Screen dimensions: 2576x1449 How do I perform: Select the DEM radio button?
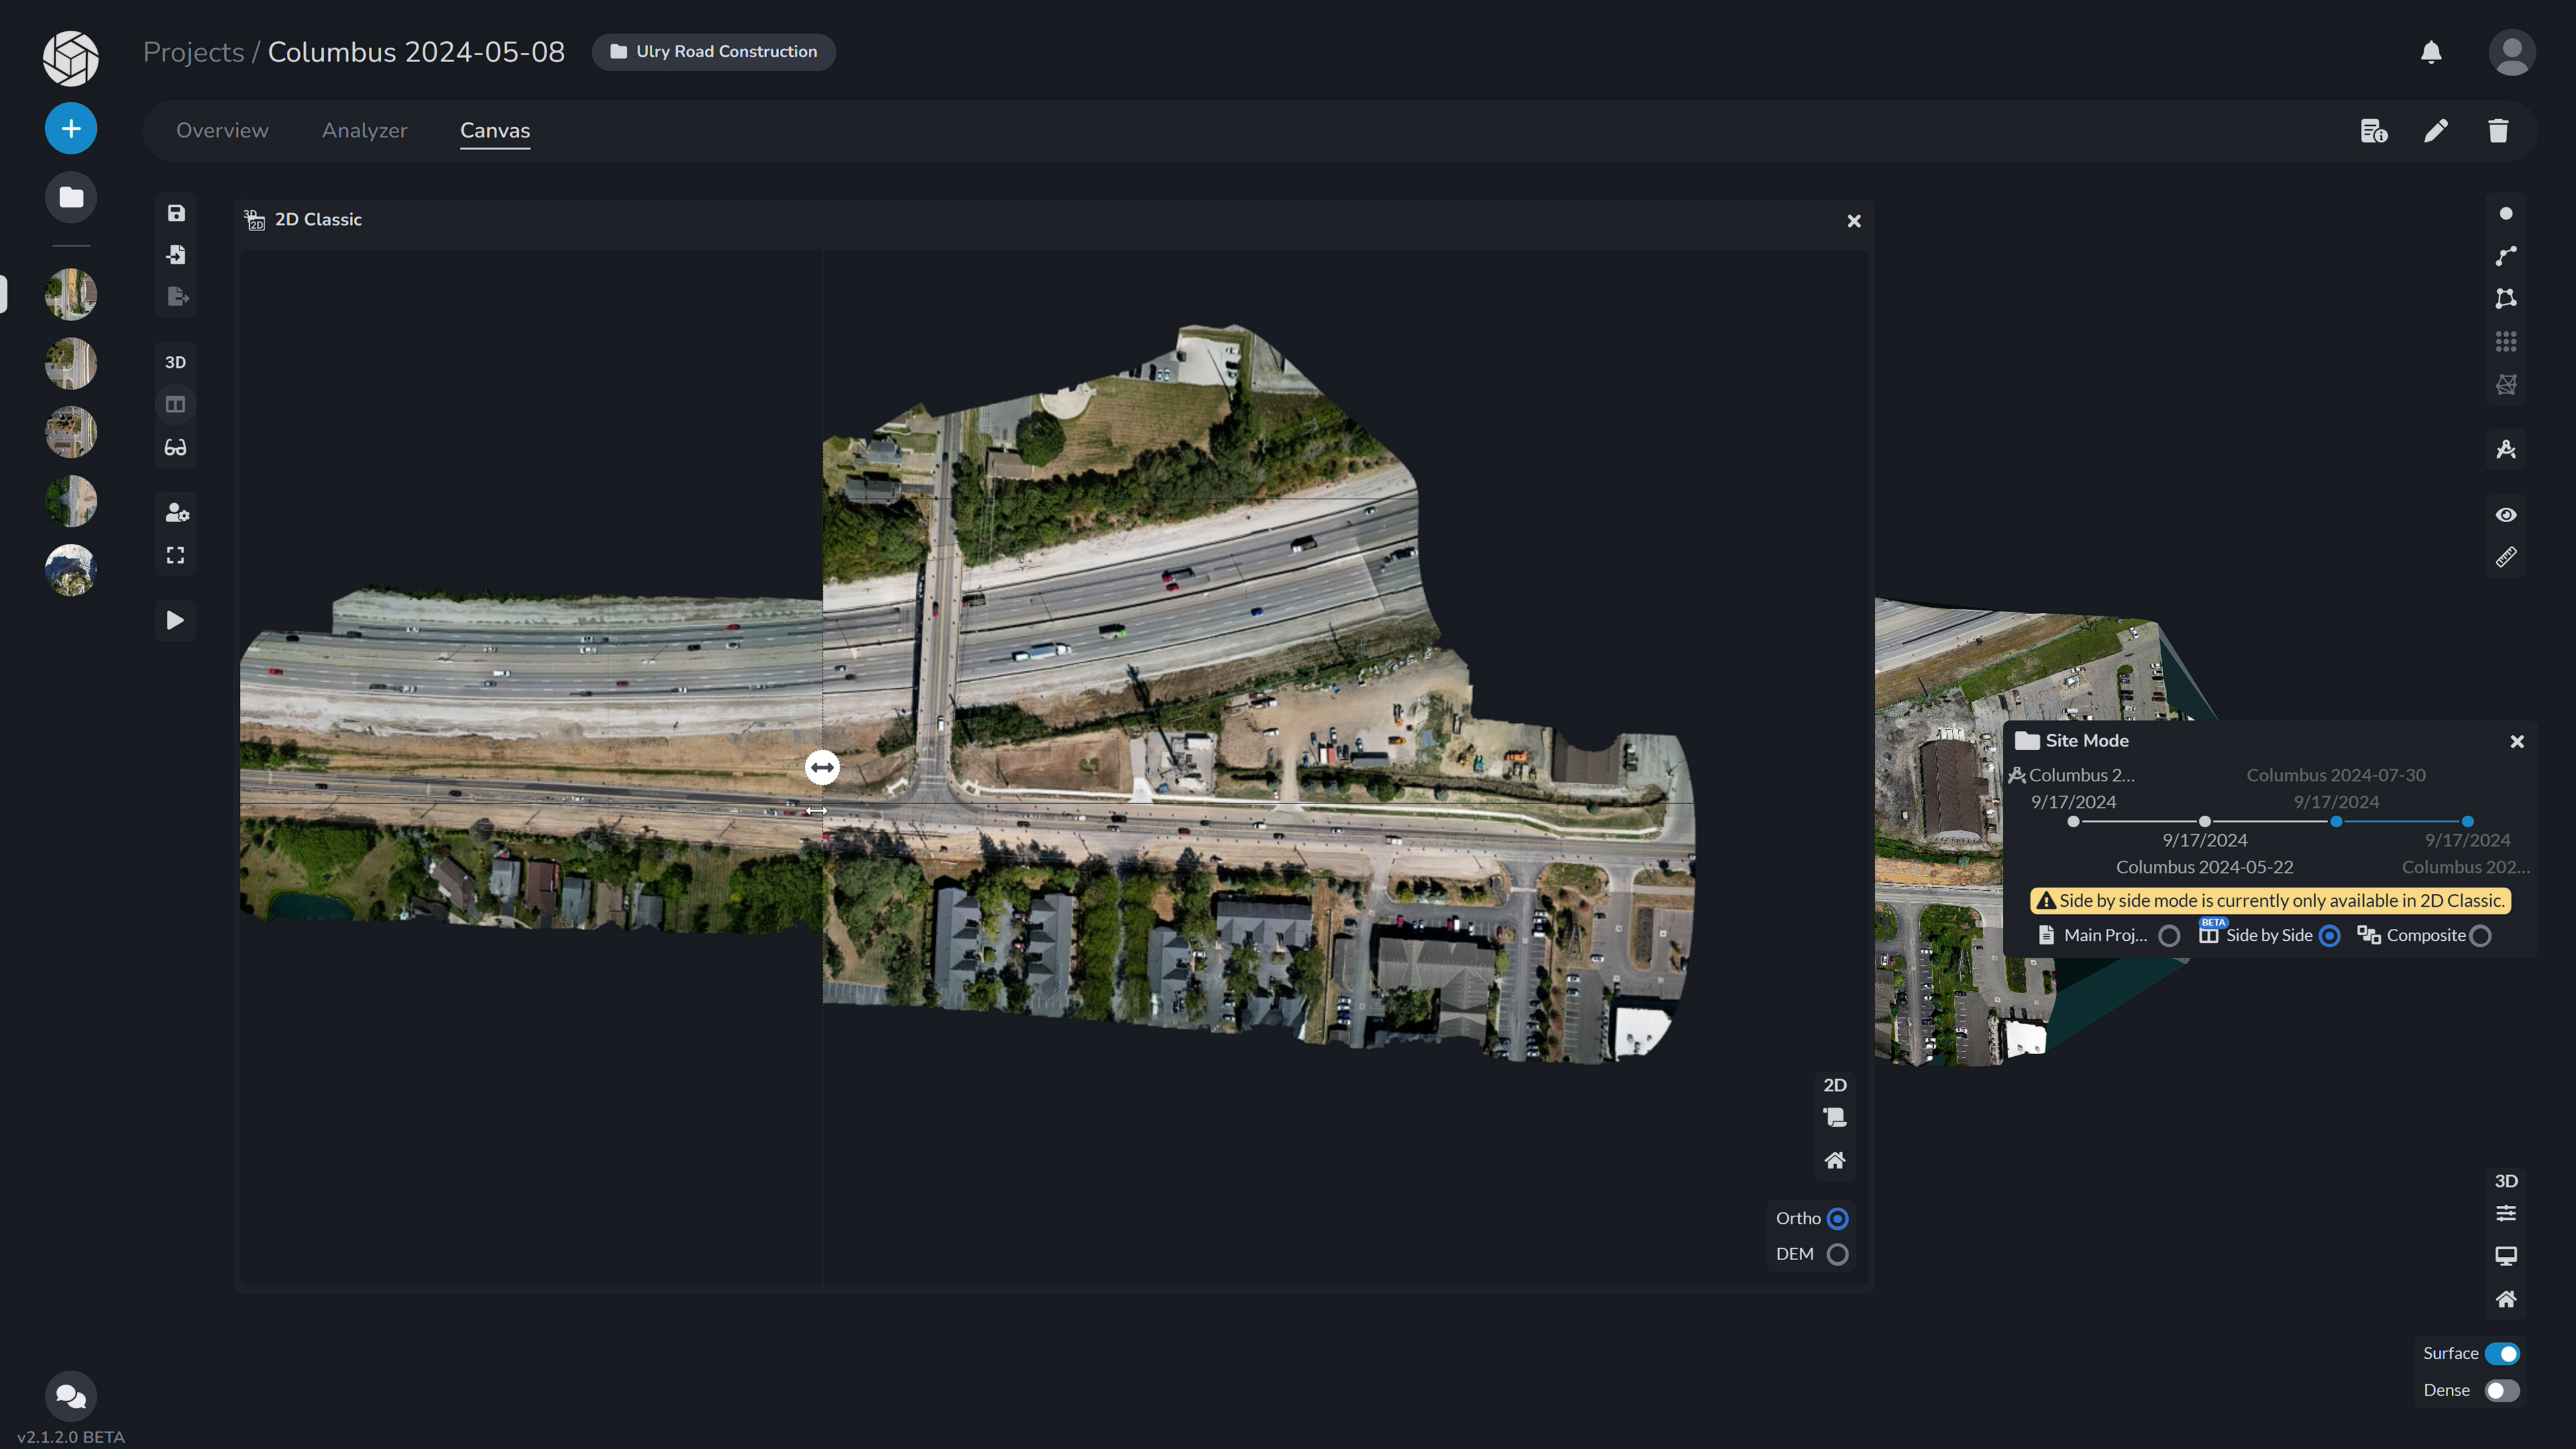tap(1838, 1253)
